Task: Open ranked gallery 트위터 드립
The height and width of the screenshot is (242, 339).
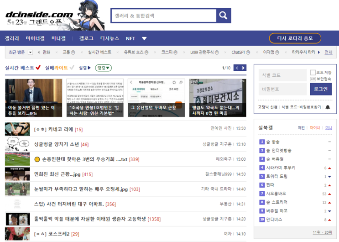Action: [x=277, y=176]
